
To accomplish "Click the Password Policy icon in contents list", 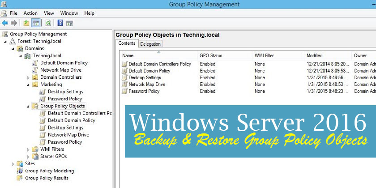I will point(124,91).
